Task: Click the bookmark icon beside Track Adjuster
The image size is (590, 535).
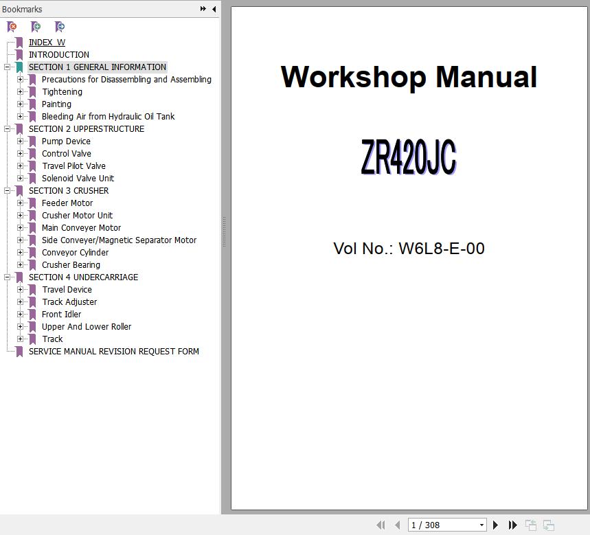Action: point(33,302)
